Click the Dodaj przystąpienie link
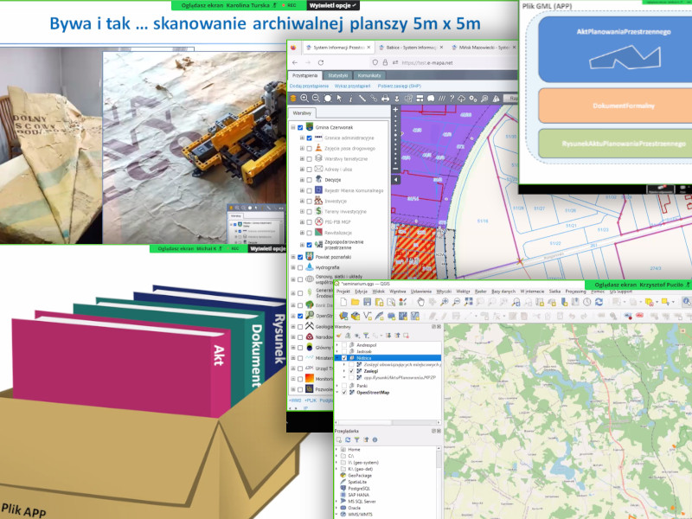 [310, 86]
